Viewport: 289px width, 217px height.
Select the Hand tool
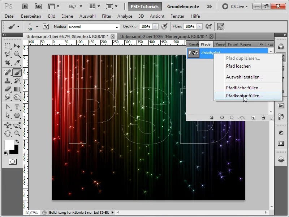[8, 133]
